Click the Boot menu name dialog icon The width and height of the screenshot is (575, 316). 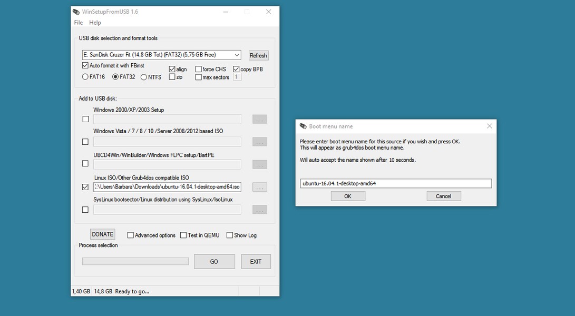pyautogui.click(x=303, y=126)
